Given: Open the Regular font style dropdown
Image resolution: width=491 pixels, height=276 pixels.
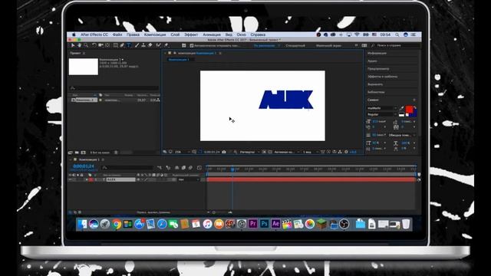Looking at the screenshot, I should [x=382, y=114].
